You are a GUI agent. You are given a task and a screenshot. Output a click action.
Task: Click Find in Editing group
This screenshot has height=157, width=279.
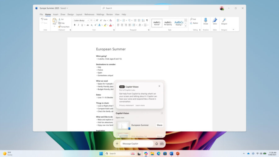click(193, 19)
